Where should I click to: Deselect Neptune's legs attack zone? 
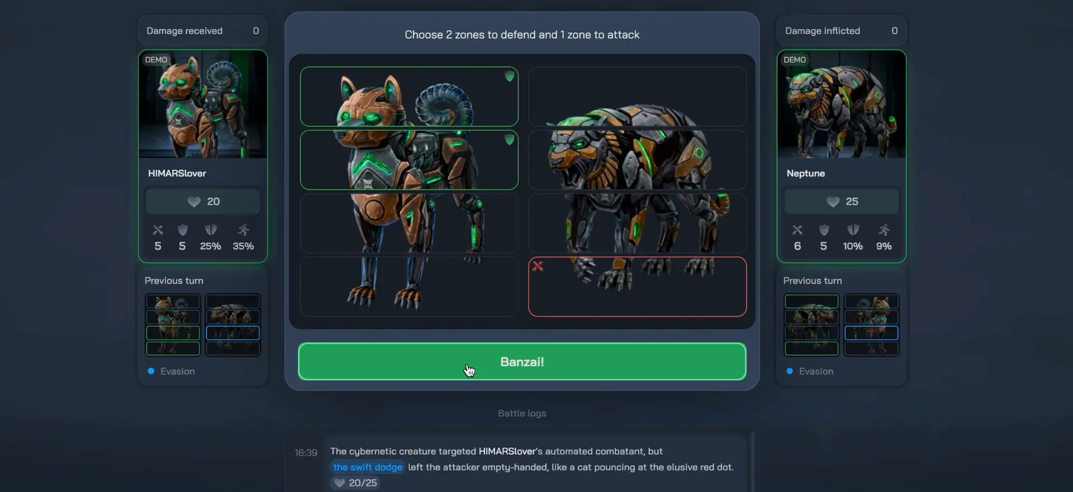pos(637,286)
